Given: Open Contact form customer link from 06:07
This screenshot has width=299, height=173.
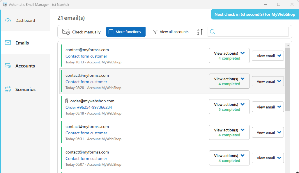Looking at the screenshot, I should (86, 158).
